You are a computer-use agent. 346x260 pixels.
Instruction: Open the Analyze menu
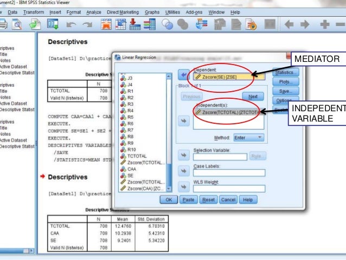[x=94, y=12]
